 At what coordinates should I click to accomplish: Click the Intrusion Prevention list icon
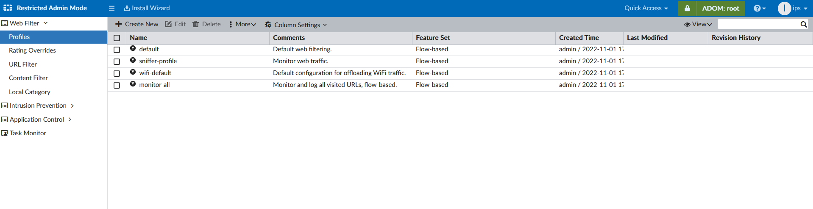[5, 106]
